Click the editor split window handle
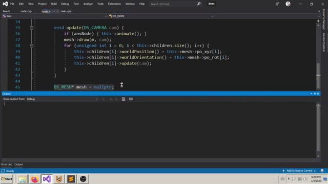 click(x=318, y=21)
